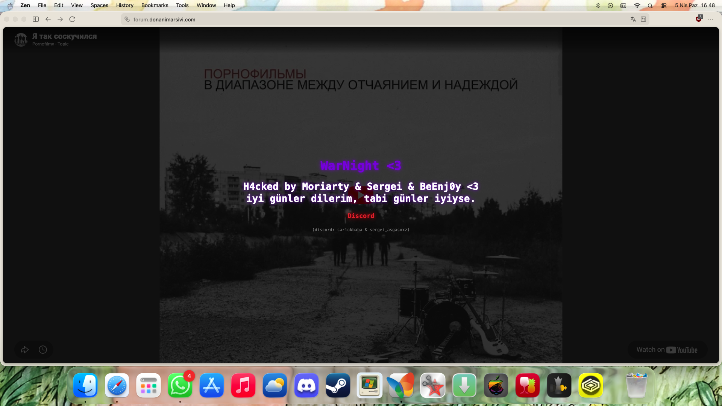The width and height of the screenshot is (722, 406).
Task: Open the Watch on YouTube button
Action: pyautogui.click(x=667, y=350)
